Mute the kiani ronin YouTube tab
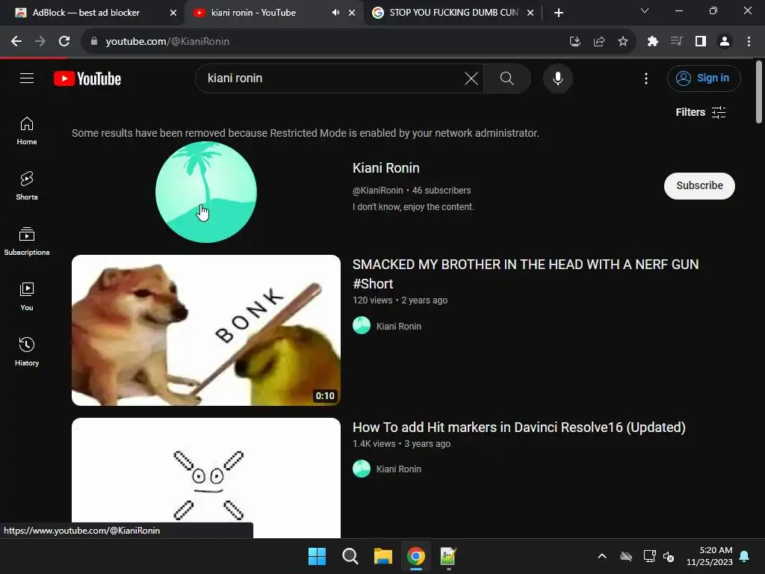765x574 pixels. 335,13
